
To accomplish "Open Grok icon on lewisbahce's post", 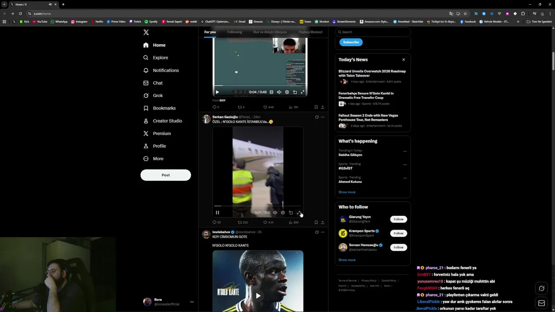I will (x=317, y=232).
